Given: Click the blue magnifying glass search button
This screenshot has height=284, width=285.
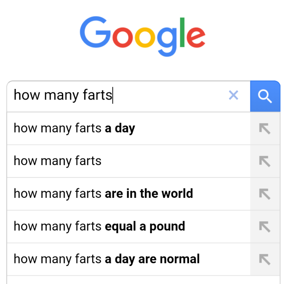Looking at the screenshot, I should tap(265, 96).
